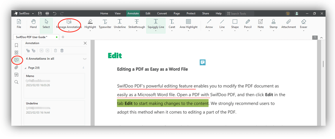Open the File button in ribbon
This screenshot has width=335, height=139.
click(x=19, y=24)
